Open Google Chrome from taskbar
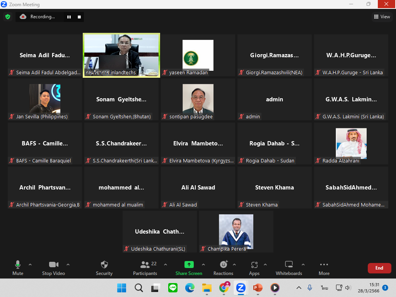Image resolution: width=396 pixels, height=297 pixels. click(x=224, y=288)
